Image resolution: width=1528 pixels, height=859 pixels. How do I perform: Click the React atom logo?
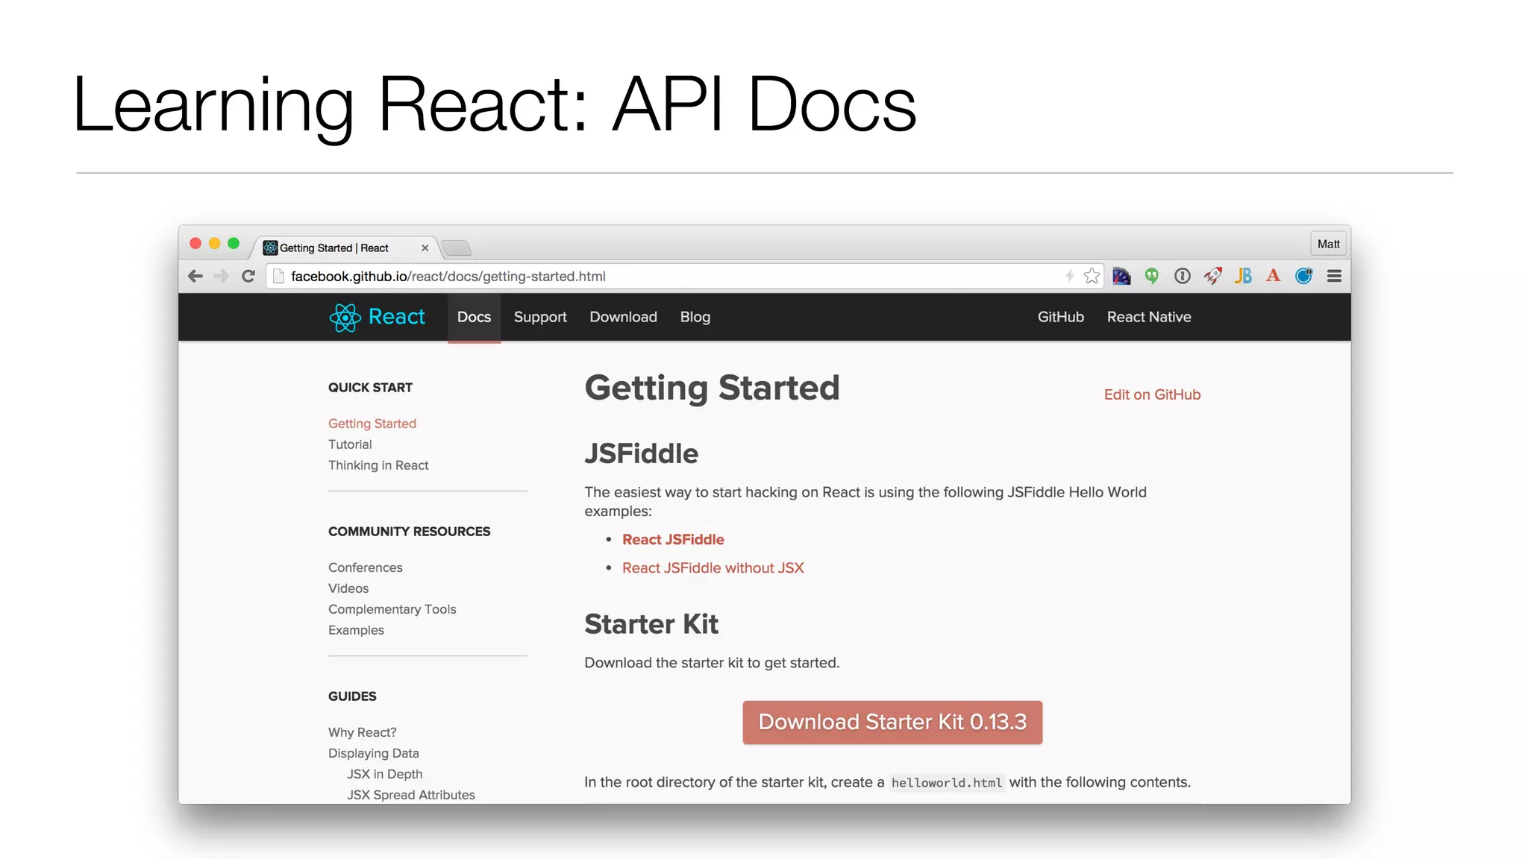pos(345,318)
